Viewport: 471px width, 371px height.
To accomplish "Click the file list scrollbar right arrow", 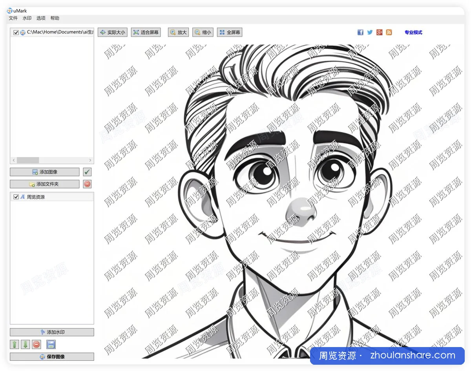I will pos(90,160).
